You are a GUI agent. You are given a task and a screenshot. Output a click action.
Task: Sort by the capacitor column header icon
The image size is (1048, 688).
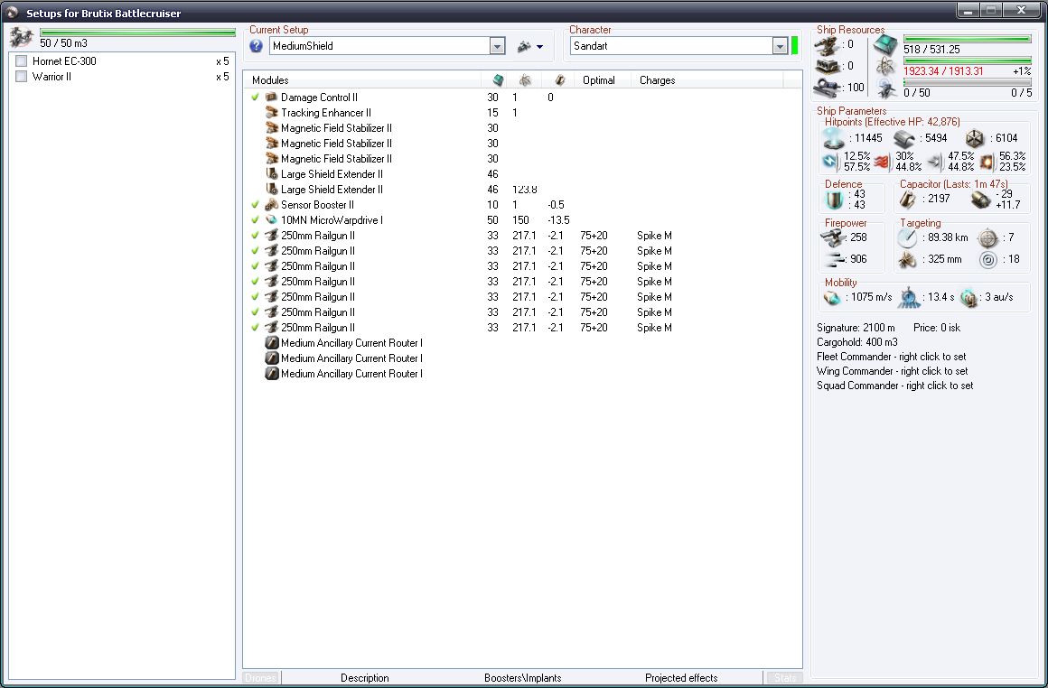click(559, 80)
